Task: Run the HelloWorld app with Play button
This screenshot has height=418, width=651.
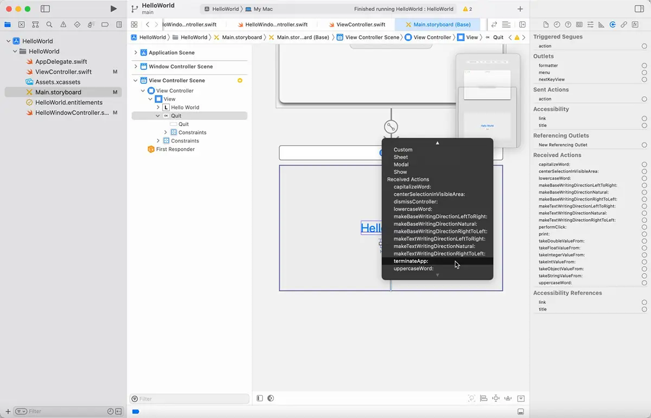Action: click(113, 9)
